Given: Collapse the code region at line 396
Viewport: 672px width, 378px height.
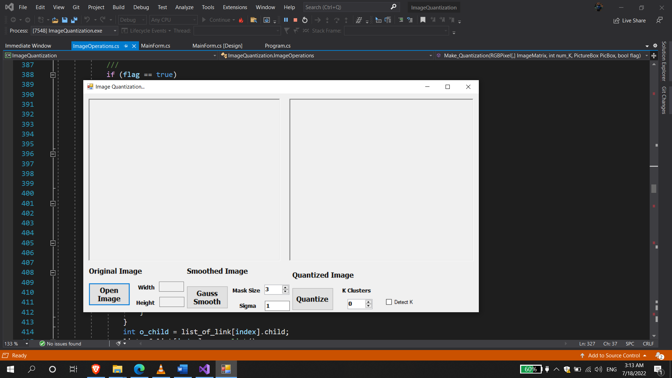Looking at the screenshot, I should pyautogui.click(x=53, y=154).
